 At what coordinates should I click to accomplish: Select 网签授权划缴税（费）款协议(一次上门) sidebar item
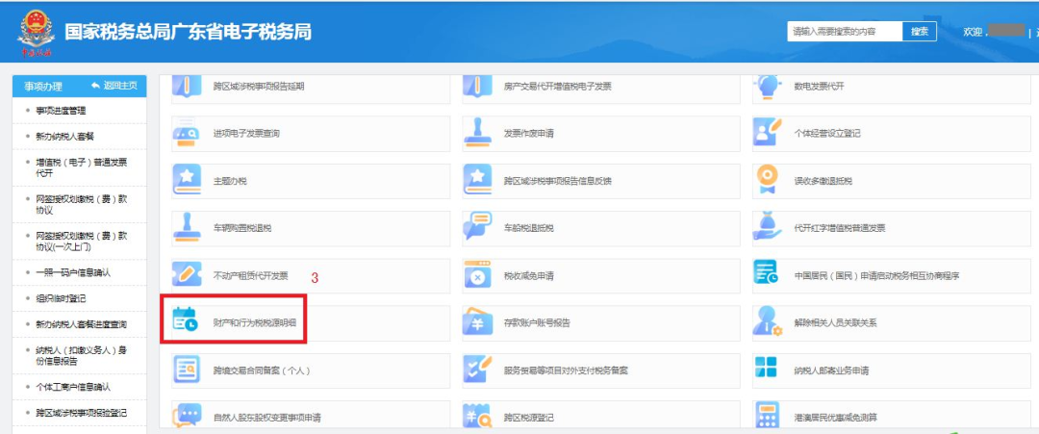coord(80,242)
